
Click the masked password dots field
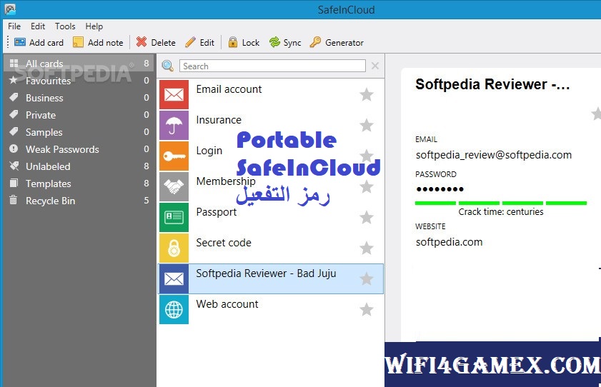[439, 189]
